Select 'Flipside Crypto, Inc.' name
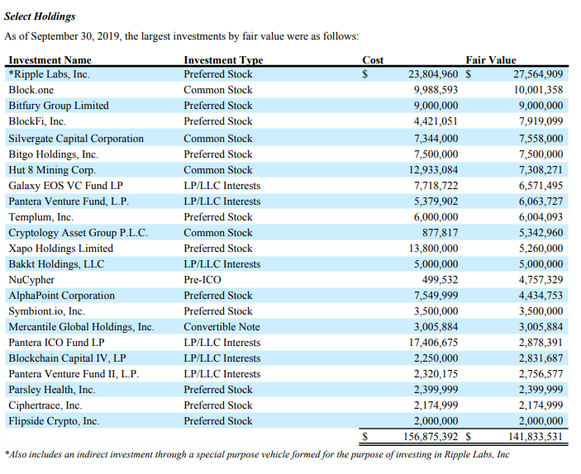Image resolution: width=581 pixels, height=474 pixels. pos(54,421)
